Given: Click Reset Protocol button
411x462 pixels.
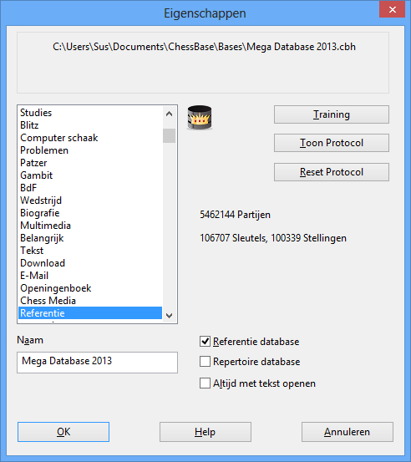Looking at the screenshot, I should (332, 172).
